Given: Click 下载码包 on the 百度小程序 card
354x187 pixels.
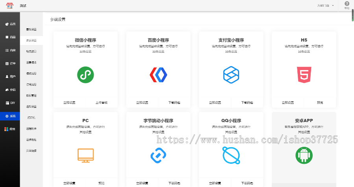Looking at the screenshot, I should (174, 102).
